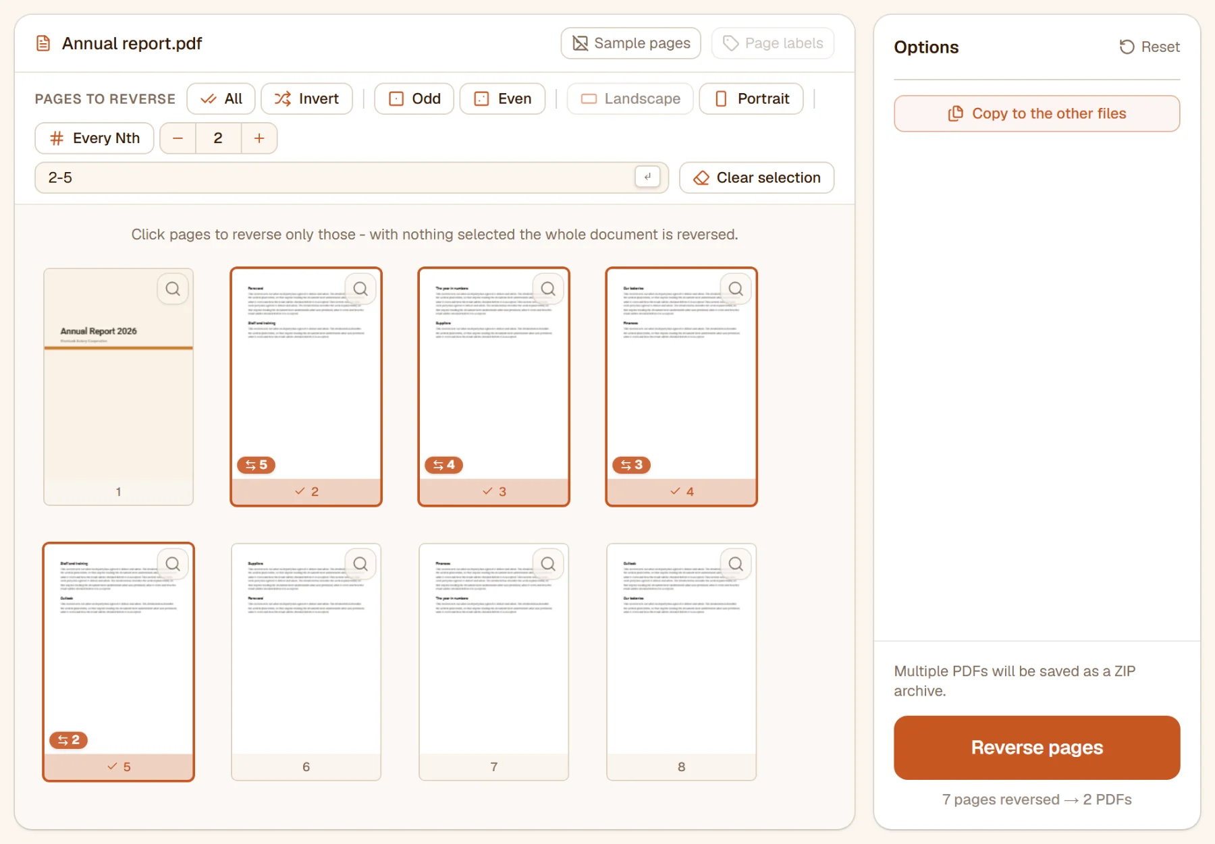1215x844 pixels.
Task: Invert the current page selection
Action: pyautogui.click(x=306, y=99)
